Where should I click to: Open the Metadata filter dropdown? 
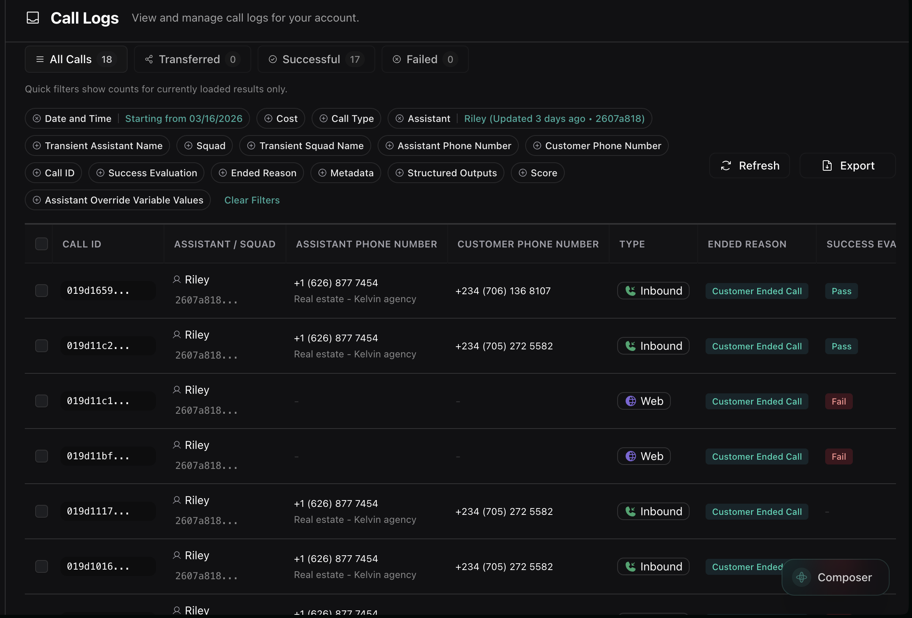coord(346,173)
